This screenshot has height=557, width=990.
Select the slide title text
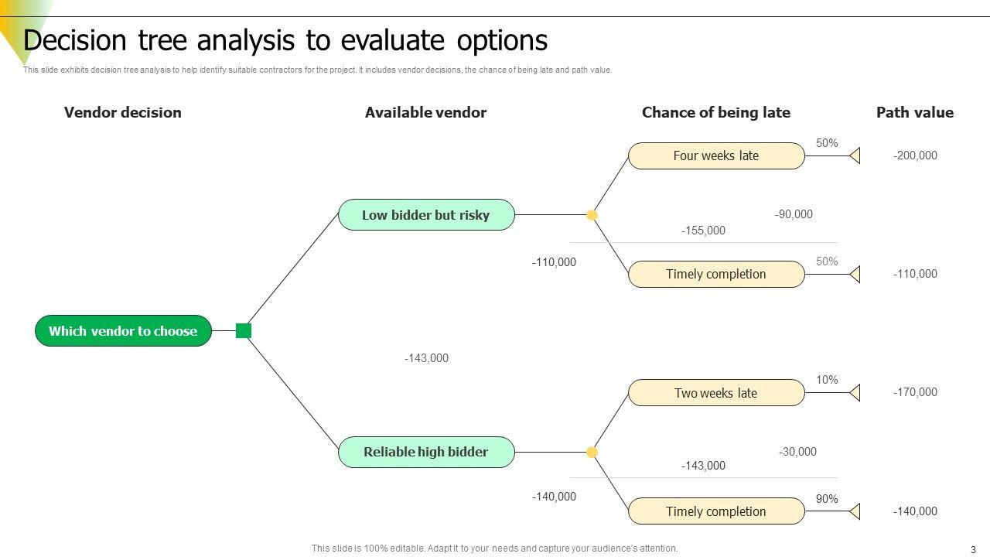[x=285, y=39]
